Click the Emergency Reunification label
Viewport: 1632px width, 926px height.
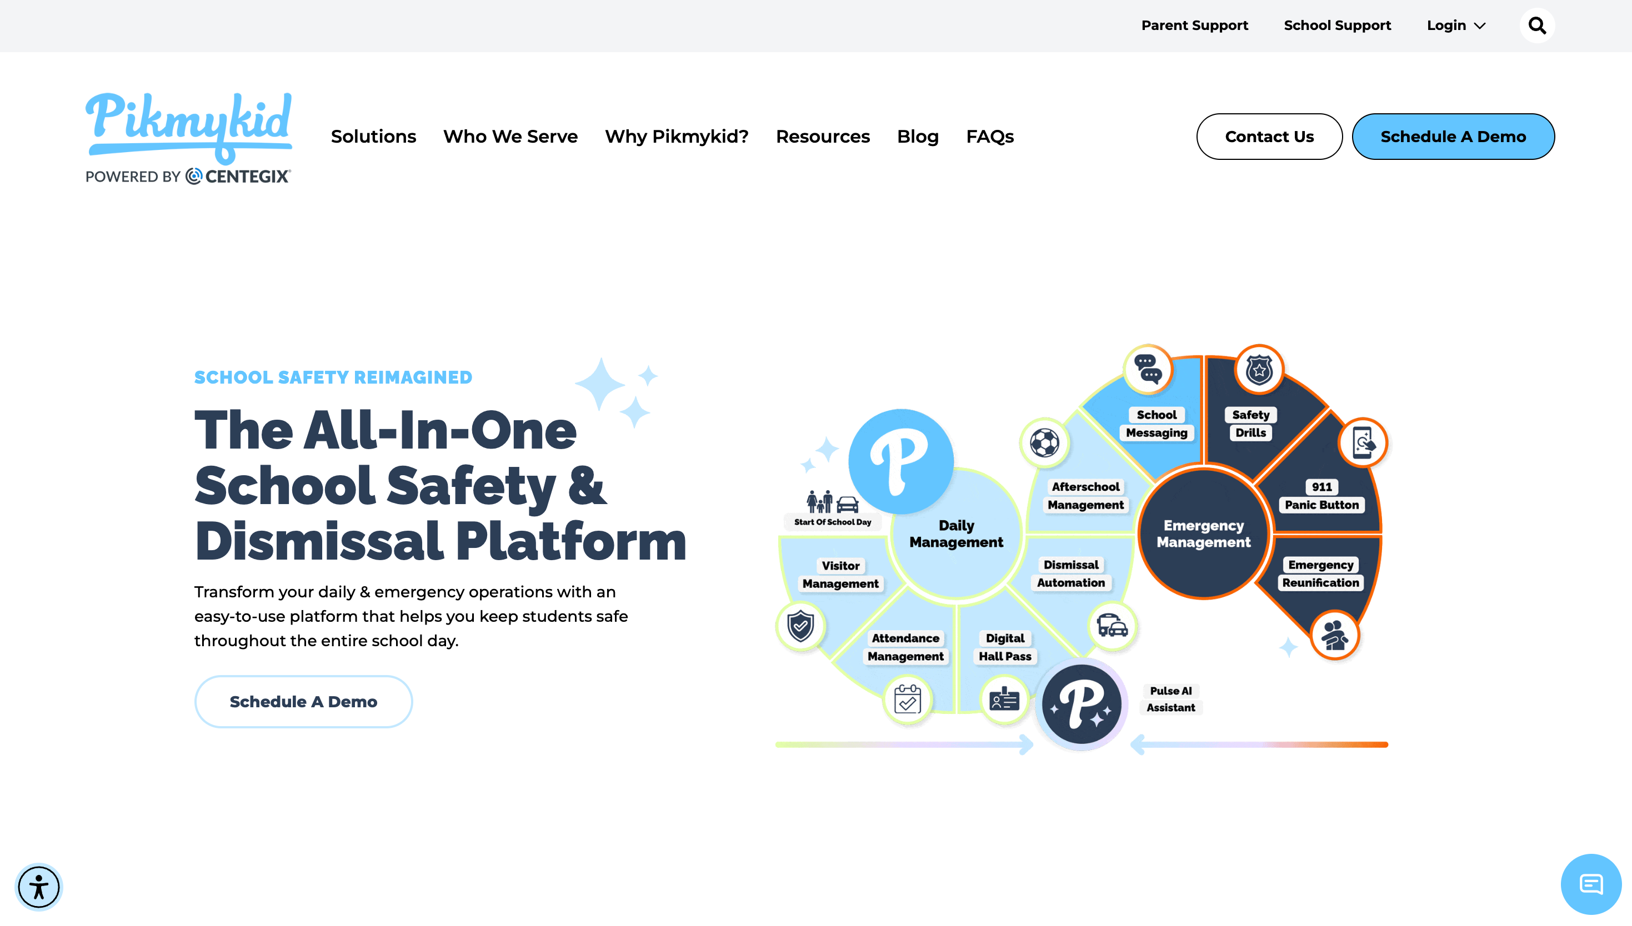(1320, 573)
